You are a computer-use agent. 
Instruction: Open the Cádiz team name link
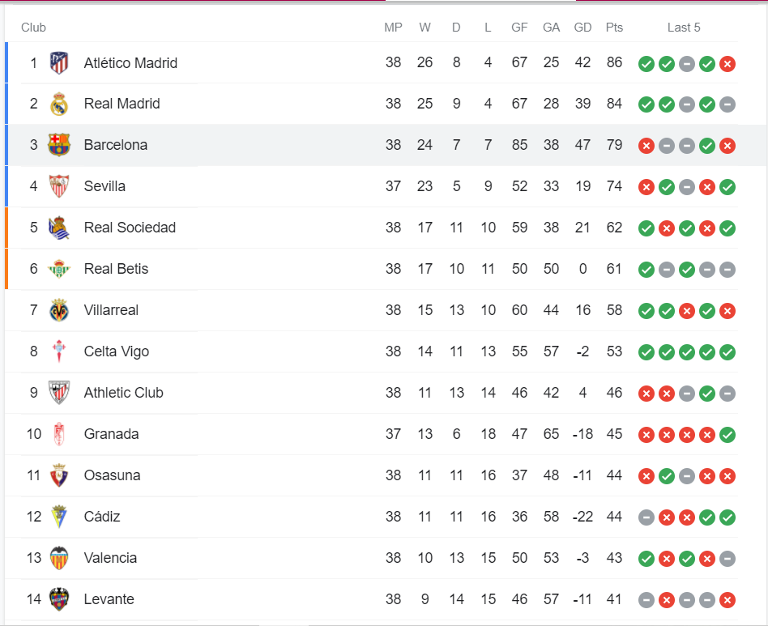click(x=102, y=517)
